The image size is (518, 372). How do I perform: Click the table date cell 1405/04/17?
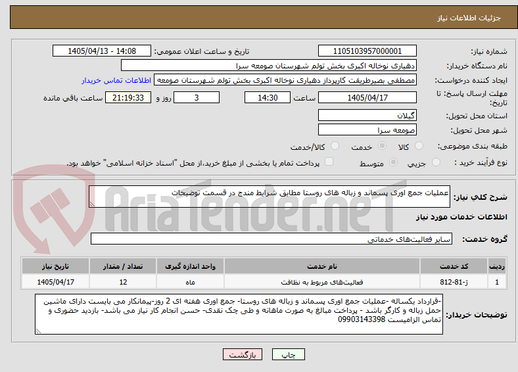55,282
